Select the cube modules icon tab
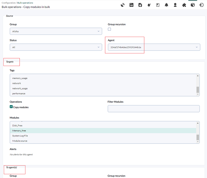This screenshot has width=207, height=178. click(x=193, y=5)
